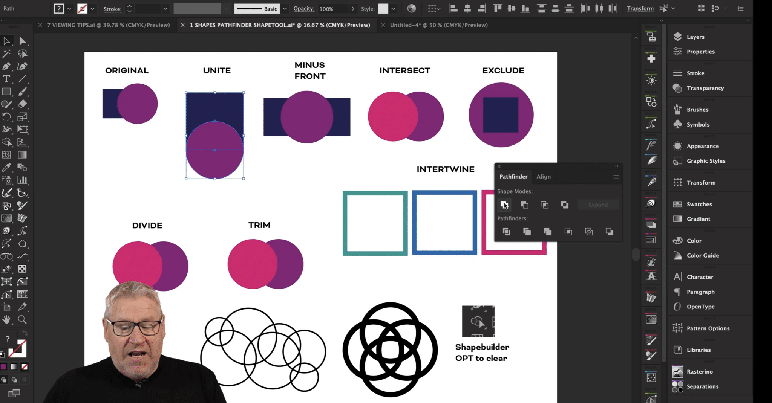Screen dimensions: 772x403
Task: Click the Expand button in Pathfinder
Action: click(598, 205)
